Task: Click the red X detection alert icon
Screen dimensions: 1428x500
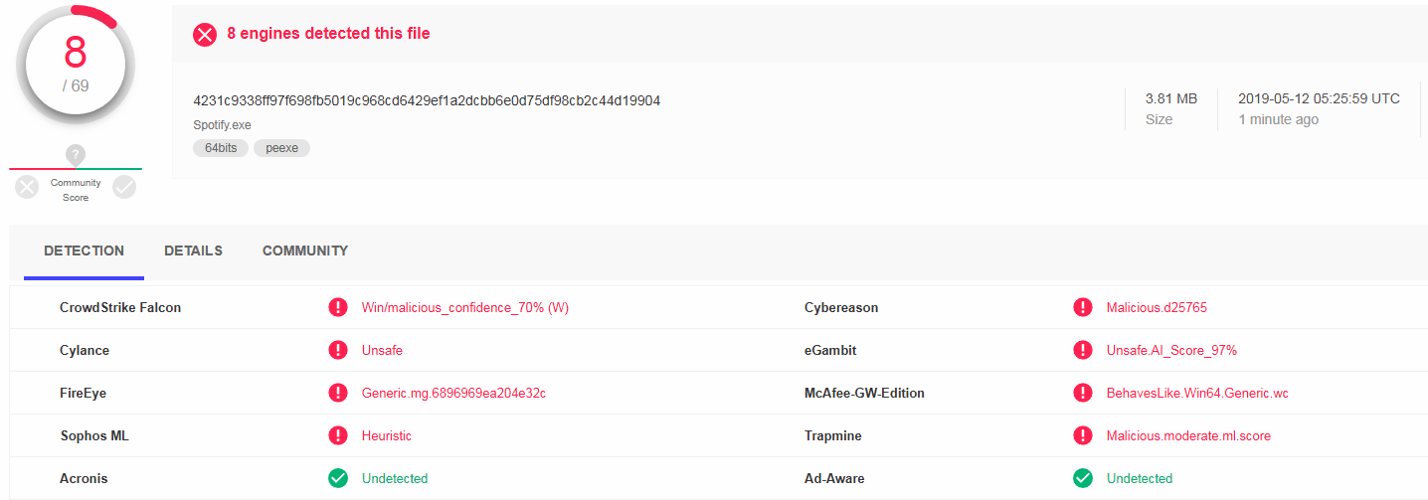Action: click(205, 34)
